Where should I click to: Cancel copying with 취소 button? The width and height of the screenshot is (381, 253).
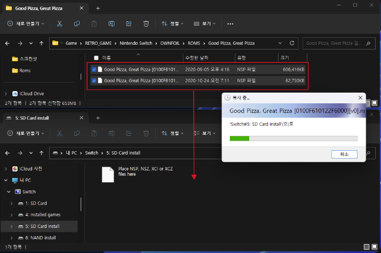344,154
